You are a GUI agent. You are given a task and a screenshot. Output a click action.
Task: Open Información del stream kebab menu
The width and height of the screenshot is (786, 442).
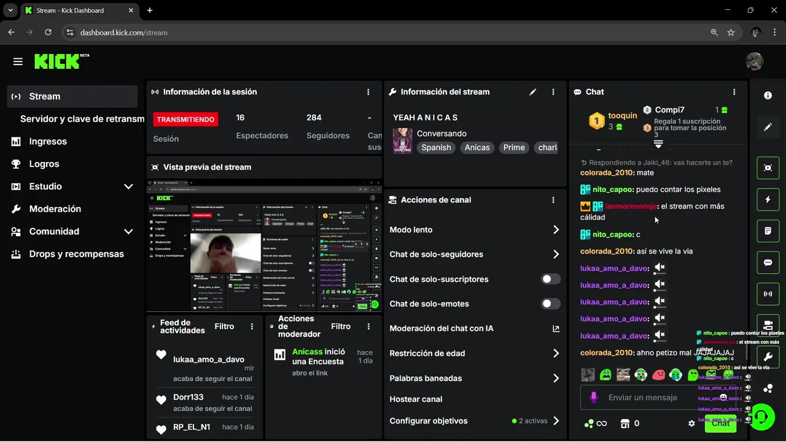pyautogui.click(x=553, y=92)
